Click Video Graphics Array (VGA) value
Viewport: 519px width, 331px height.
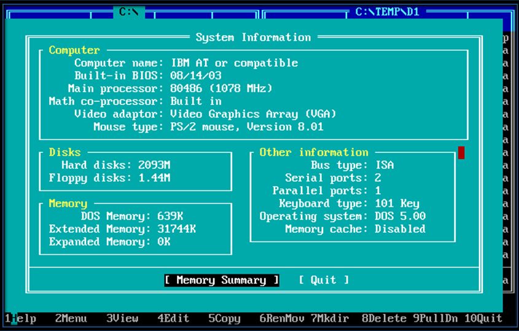tap(253, 114)
